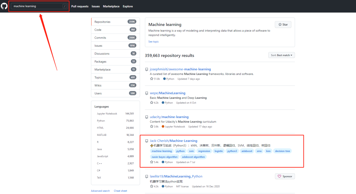Open lawlite19/MachineLearning_Python repository link
Image resolution: width=356 pixels, height=194 pixels.
pyautogui.click(x=176, y=176)
